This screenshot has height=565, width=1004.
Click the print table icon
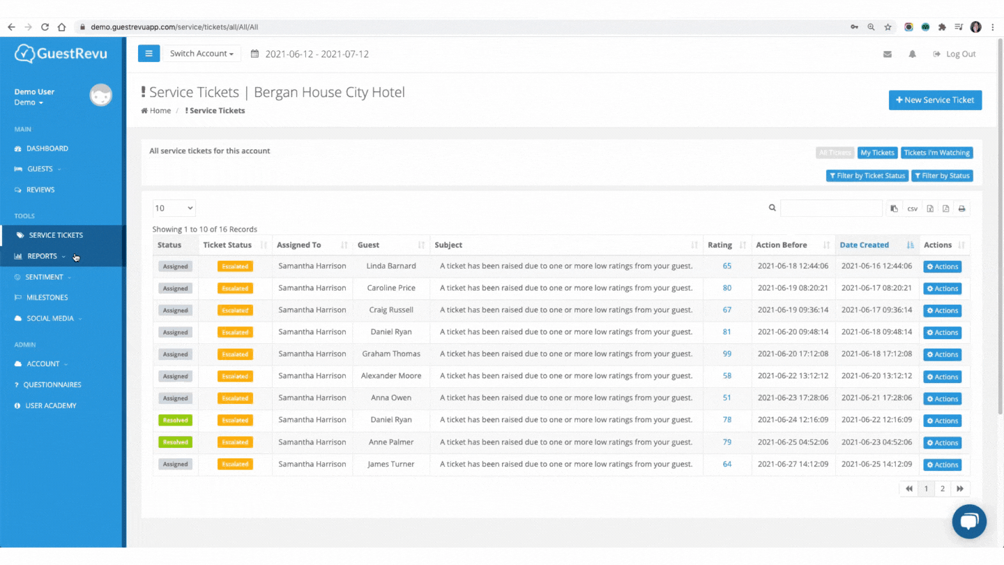click(961, 209)
